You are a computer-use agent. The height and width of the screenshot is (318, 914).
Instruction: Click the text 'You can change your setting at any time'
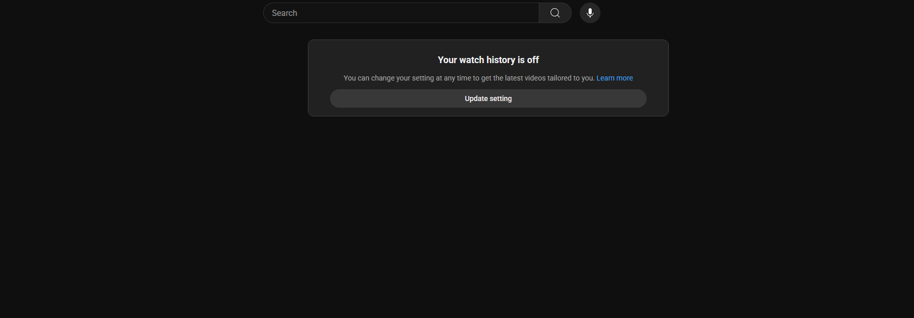tap(407, 78)
